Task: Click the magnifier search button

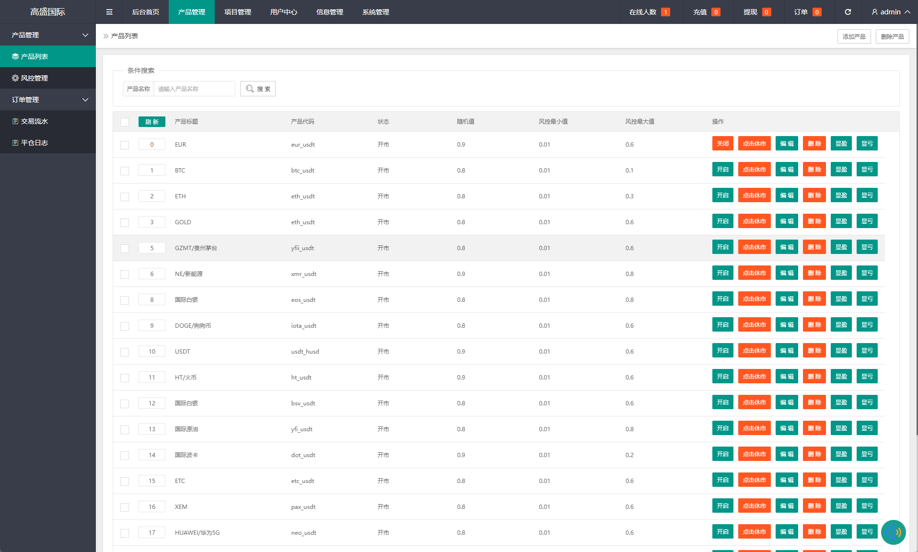Action: (x=258, y=89)
